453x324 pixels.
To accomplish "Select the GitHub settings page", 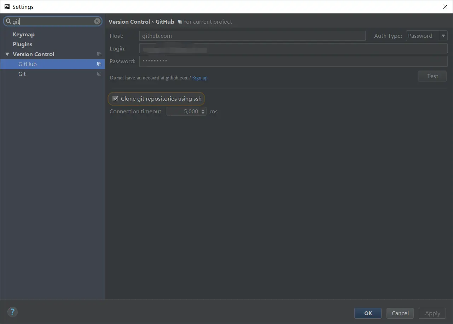I will [x=52, y=64].
